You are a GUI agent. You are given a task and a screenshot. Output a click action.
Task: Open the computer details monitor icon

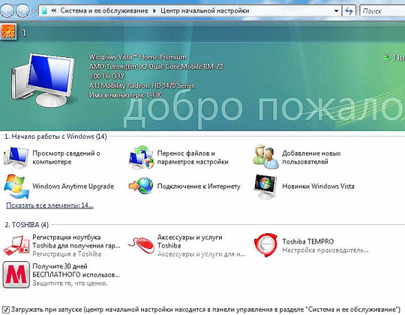pyautogui.click(x=16, y=157)
